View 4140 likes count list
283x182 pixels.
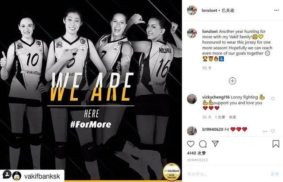pyautogui.click(x=196, y=153)
